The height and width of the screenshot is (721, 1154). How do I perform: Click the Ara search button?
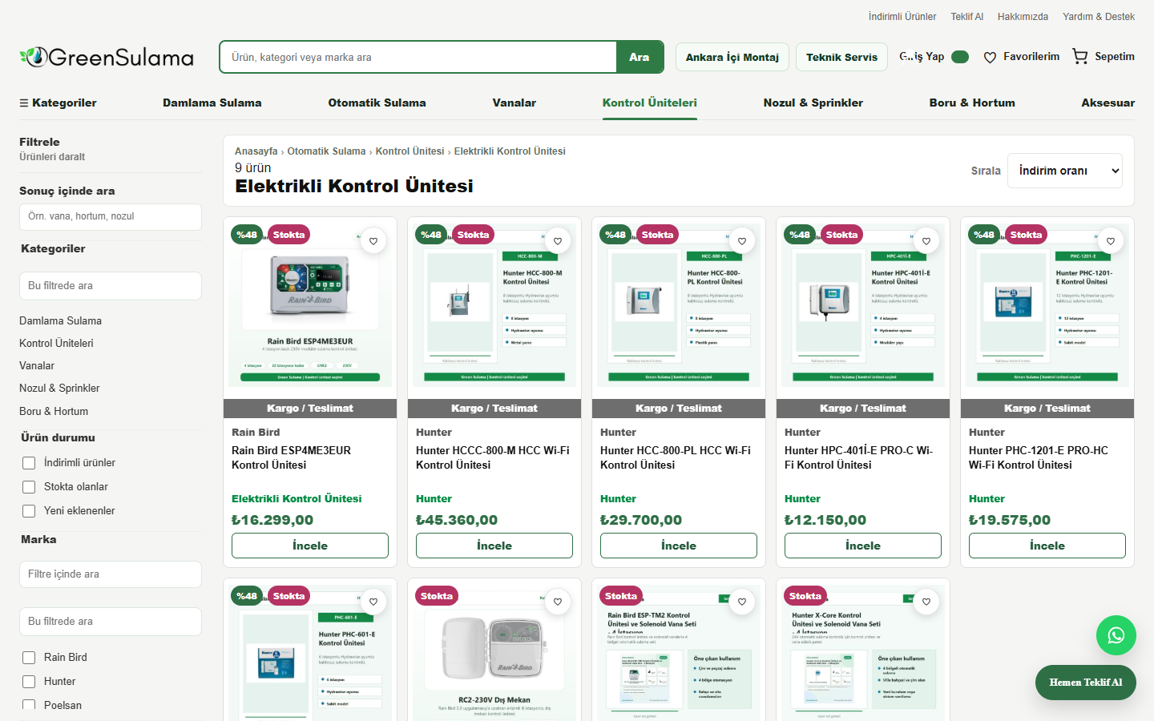tap(640, 57)
